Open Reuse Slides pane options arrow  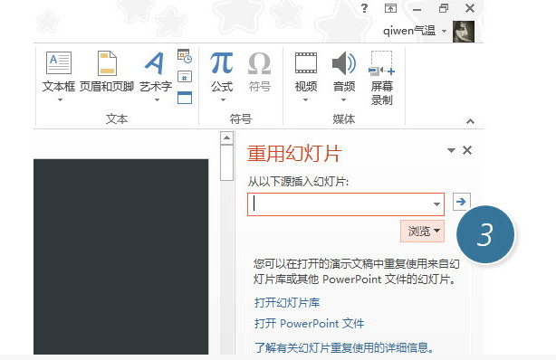(x=451, y=150)
